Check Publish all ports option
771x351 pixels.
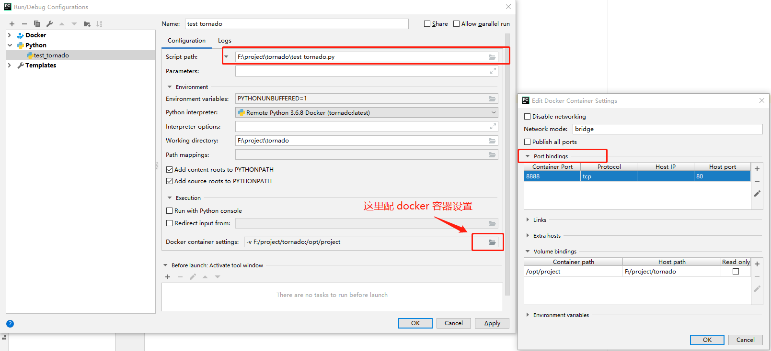(527, 142)
